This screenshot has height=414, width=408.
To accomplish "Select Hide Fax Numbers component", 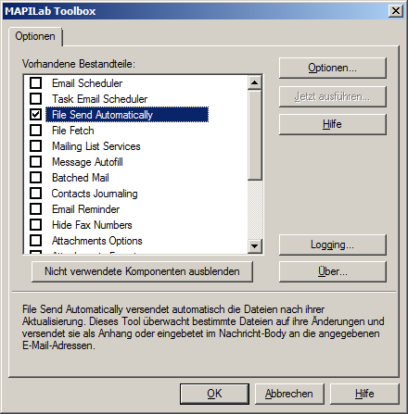I will [92, 225].
